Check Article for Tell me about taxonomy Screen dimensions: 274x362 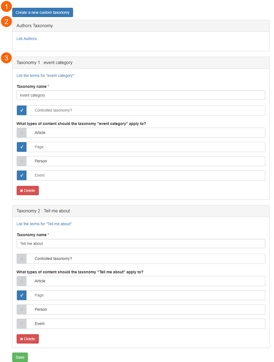(22, 281)
